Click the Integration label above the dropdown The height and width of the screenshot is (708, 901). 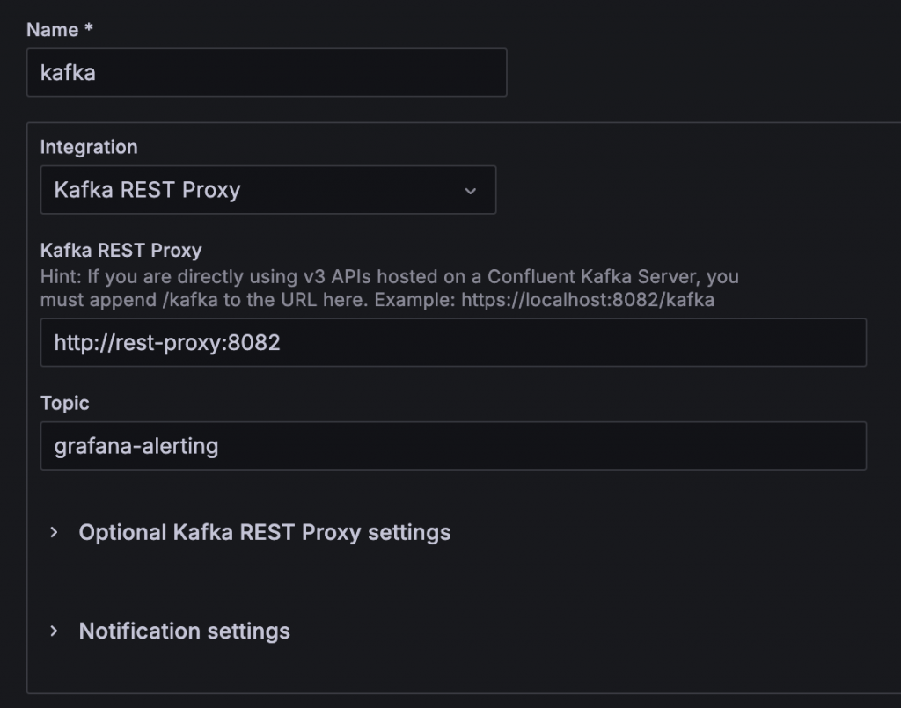[x=89, y=147]
